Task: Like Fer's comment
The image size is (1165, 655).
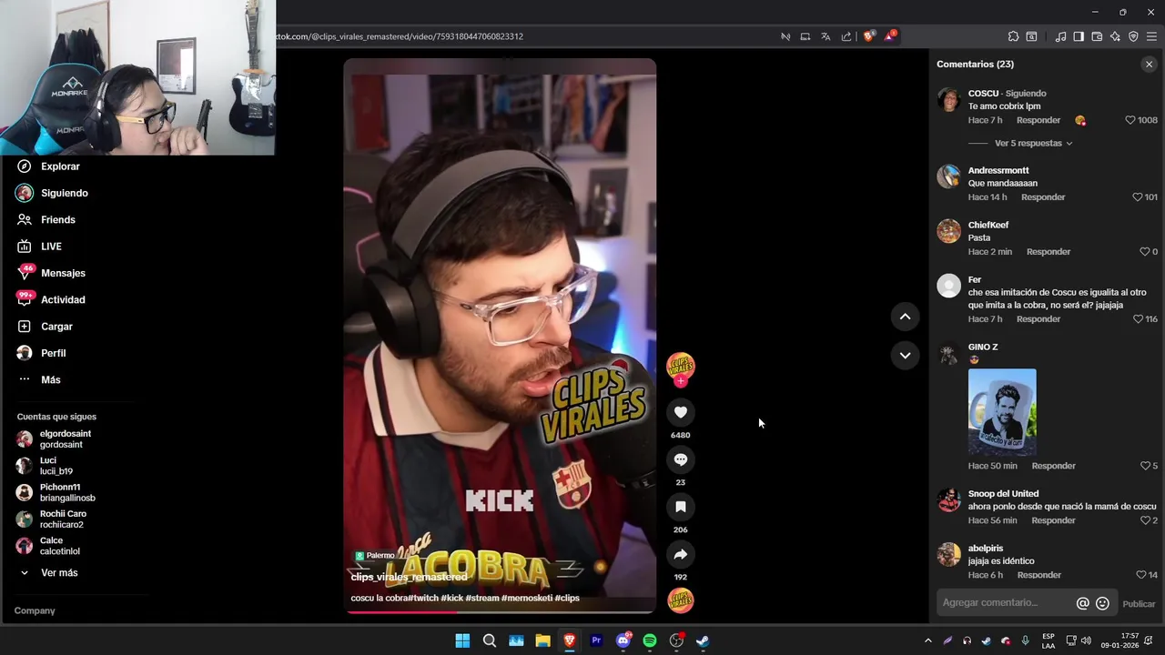Action: point(1138,319)
